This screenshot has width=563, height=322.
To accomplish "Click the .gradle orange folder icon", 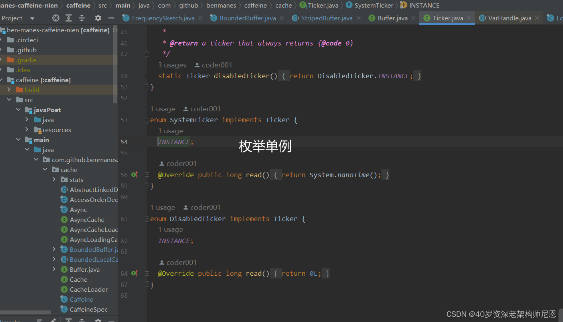I will tap(10, 60).
